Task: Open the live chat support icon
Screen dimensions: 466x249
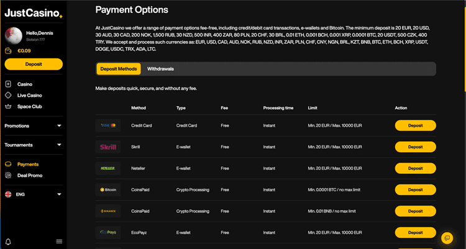Action: point(447,238)
